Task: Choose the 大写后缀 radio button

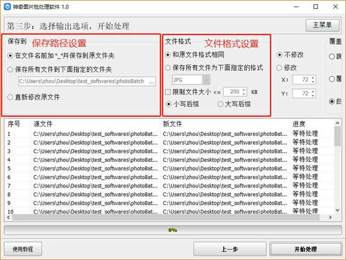Action: [220, 104]
